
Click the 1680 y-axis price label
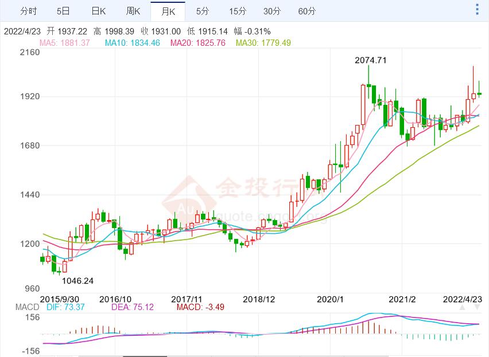click(x=30, y=146)
